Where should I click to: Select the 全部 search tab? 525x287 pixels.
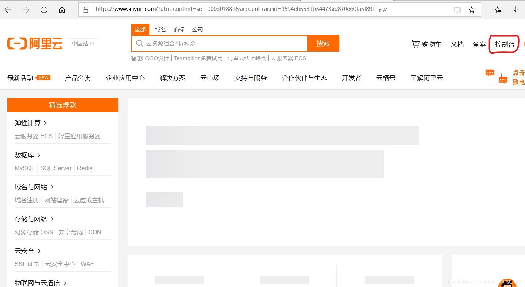(x=140, y=30)
